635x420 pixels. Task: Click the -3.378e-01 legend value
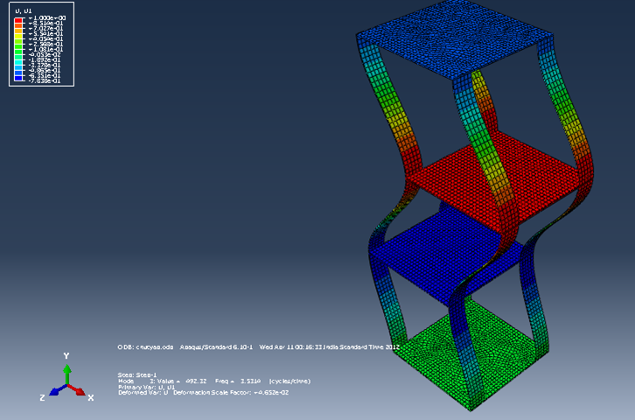45,66
